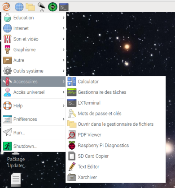Launch Xarchiver
The image size is (175, 188).
coord(116,177)
